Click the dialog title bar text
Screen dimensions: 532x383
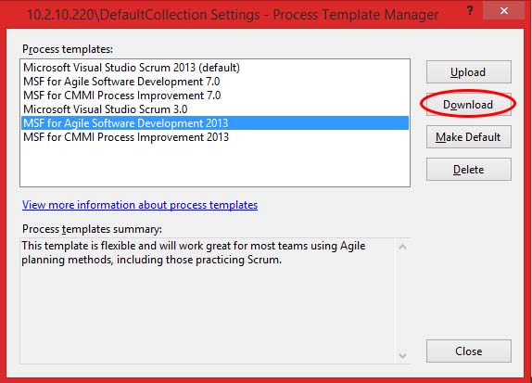click(x=233, y=15)
